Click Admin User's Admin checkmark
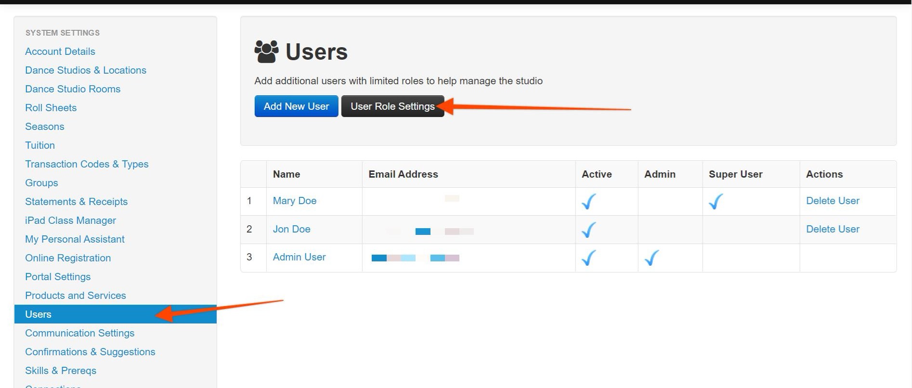Screen dimensions: 912x388 click(651, 258)
